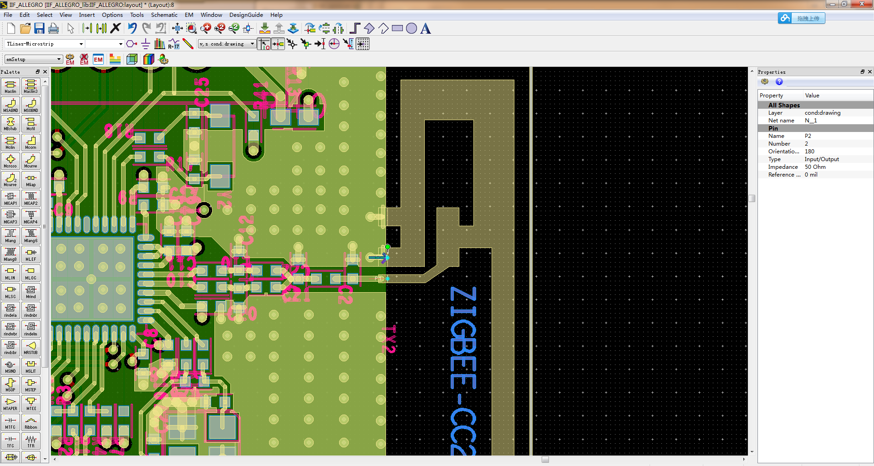Screen dimensions: 874x466
Task: Place the MRSTUB radial stub component
Action: [x=31, y=348]
